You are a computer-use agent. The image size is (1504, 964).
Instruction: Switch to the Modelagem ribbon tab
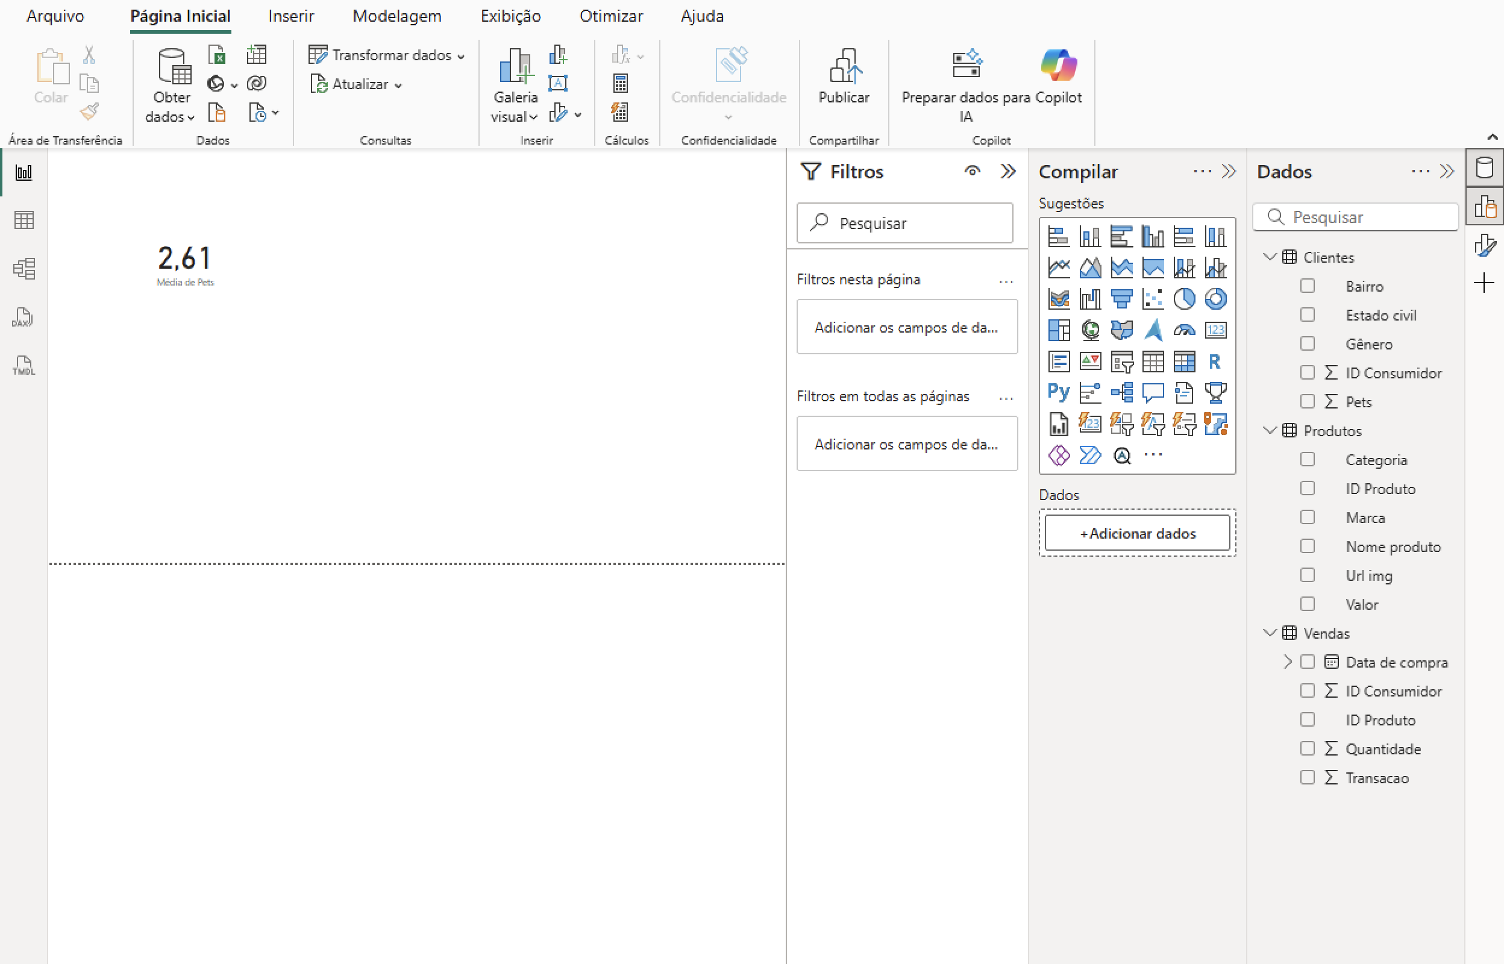pyautogui.click(x=397, y=16)
